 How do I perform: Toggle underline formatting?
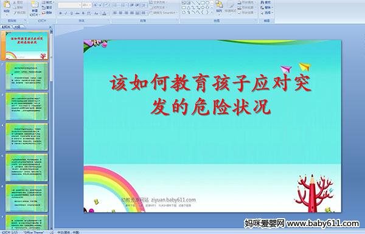pos(71,13)
